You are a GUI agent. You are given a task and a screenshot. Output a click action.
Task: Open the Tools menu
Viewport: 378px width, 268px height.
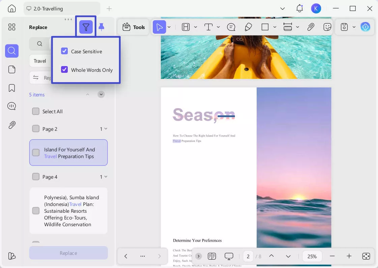134,27
